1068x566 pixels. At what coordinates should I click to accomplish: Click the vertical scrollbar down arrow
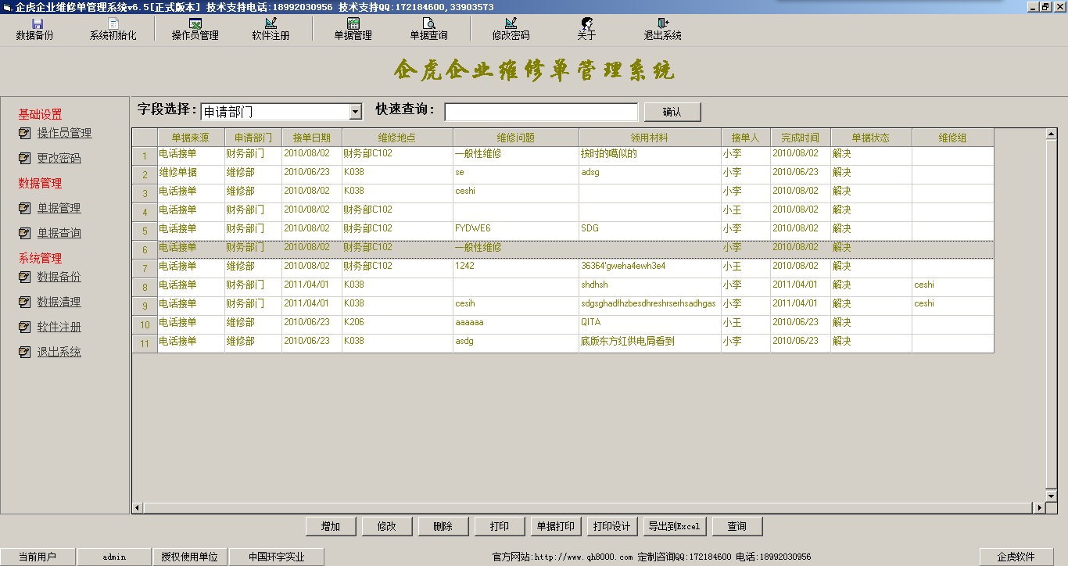pyautogui.click(x=1052, y=496)
